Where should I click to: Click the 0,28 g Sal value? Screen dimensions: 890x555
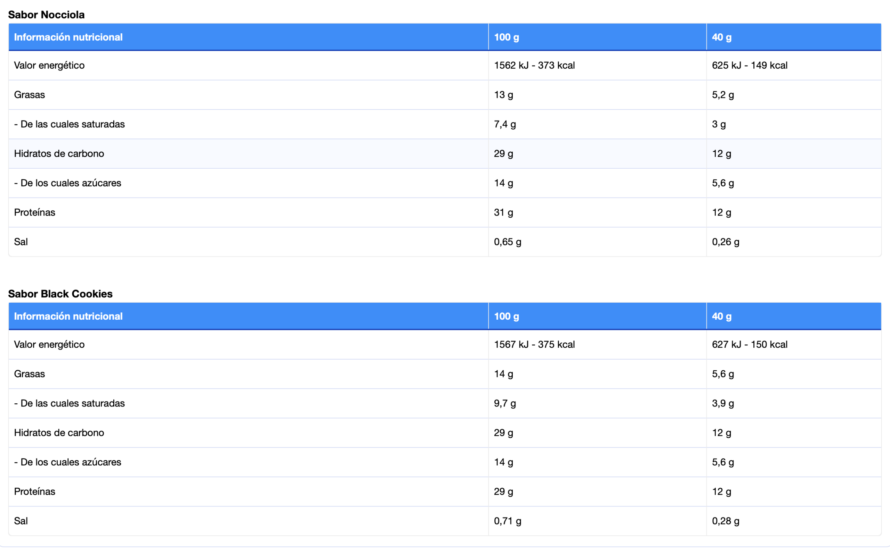[725, 521]
